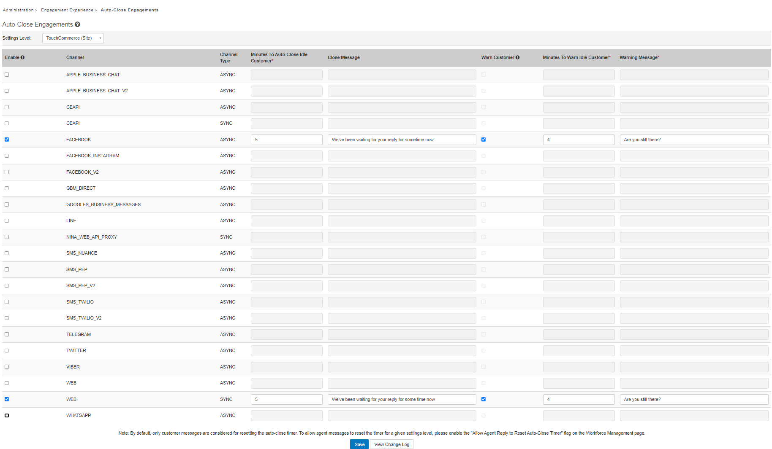Click the FACEBOOK warning message field
Viewport: 772px width, 449px height.
coord(693,140)
